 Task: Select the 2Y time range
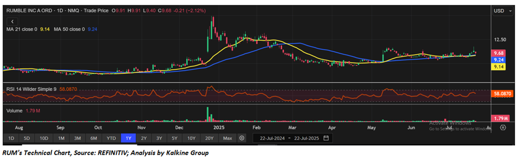tap(144, 138)
